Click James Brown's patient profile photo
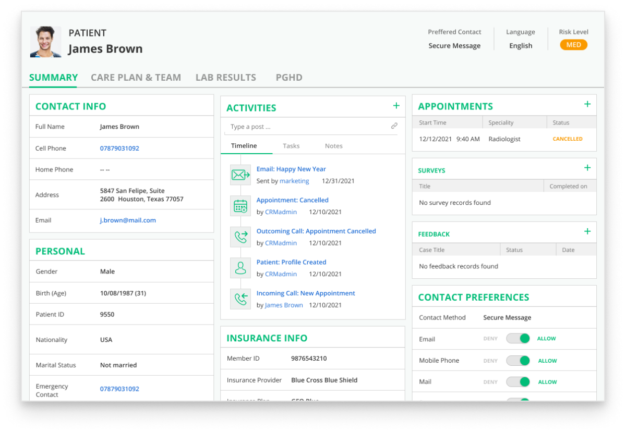This screenshot has width=626, height=433. (45, 42)
